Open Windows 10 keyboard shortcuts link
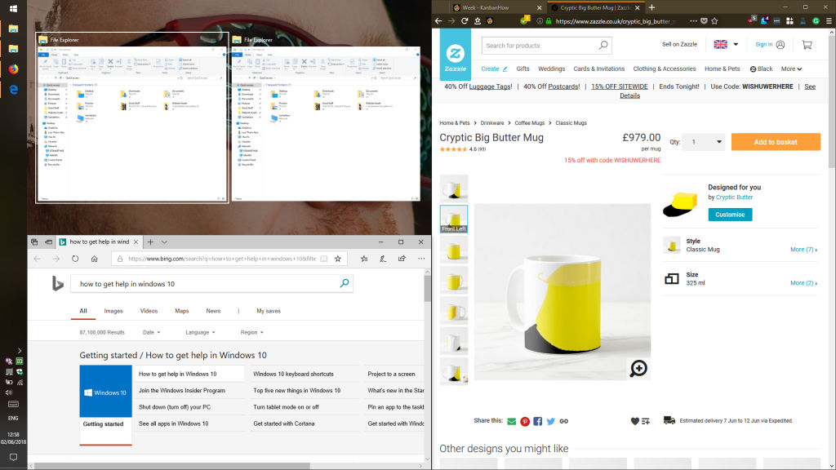 [x=293, y=374]
